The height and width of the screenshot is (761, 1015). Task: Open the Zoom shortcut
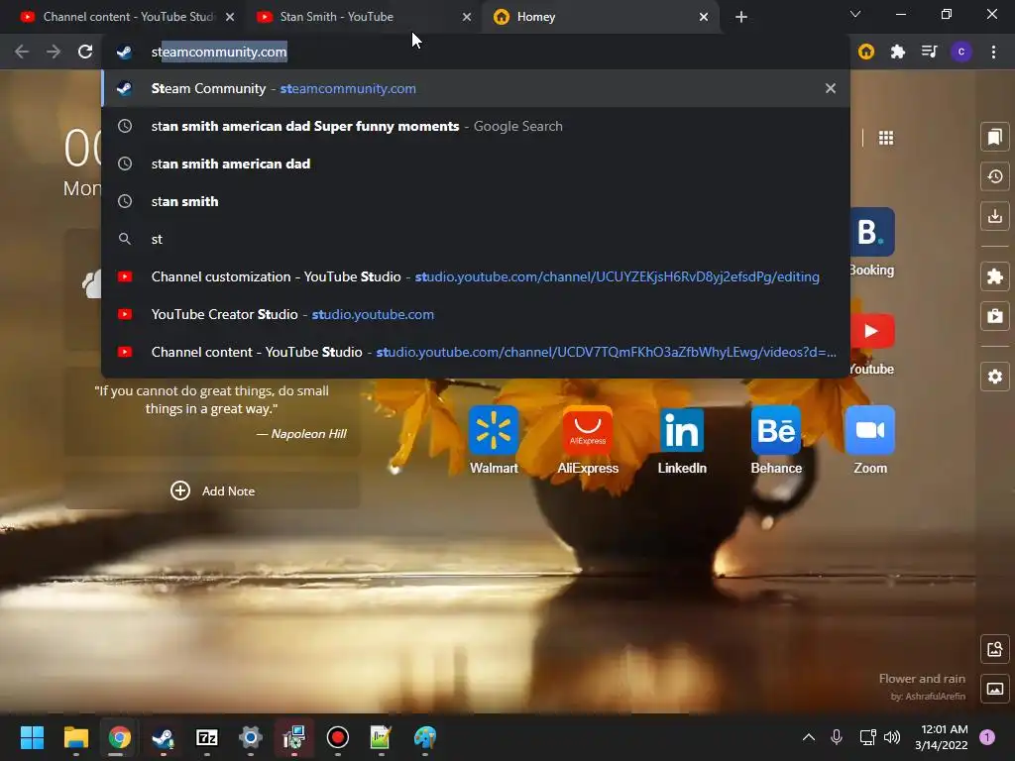coord(870,440)
